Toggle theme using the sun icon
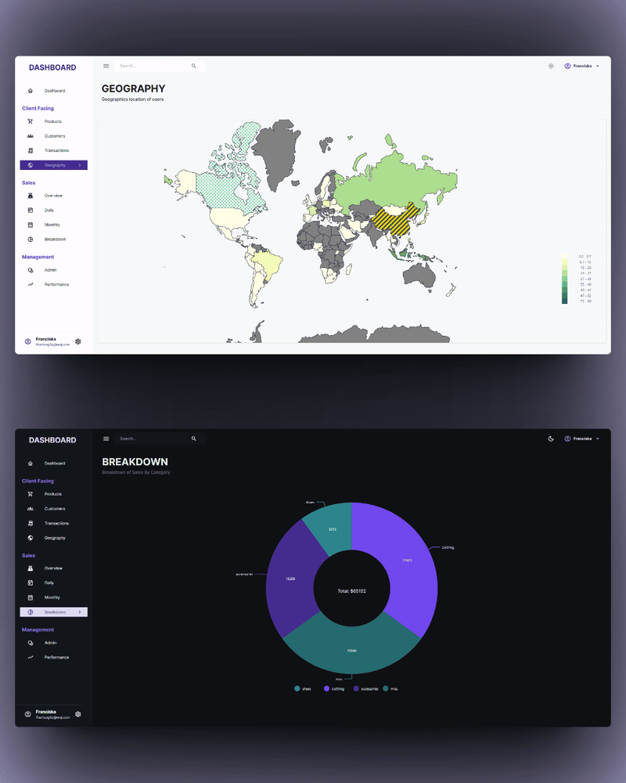This screenshot has height=783, width=626. point(551,66)
